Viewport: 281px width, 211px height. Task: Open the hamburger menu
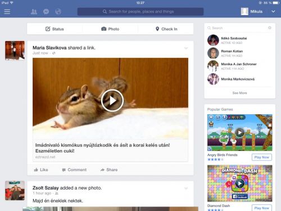(x=7, y=12)
